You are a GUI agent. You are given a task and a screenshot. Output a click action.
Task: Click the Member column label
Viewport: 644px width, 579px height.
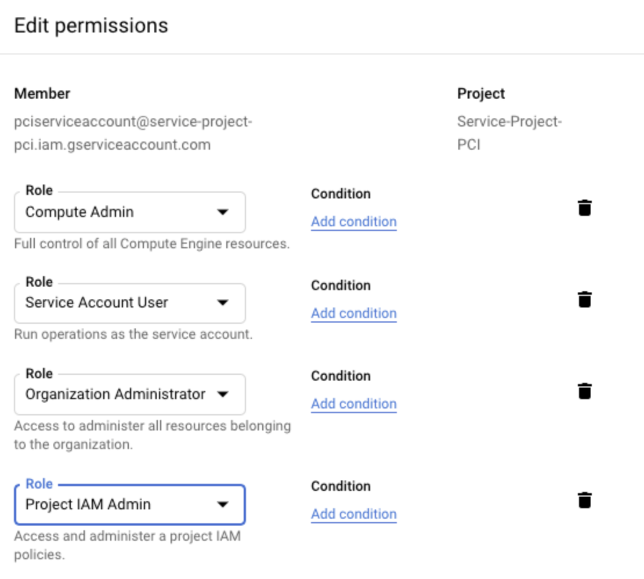click(x=42, y=94)
